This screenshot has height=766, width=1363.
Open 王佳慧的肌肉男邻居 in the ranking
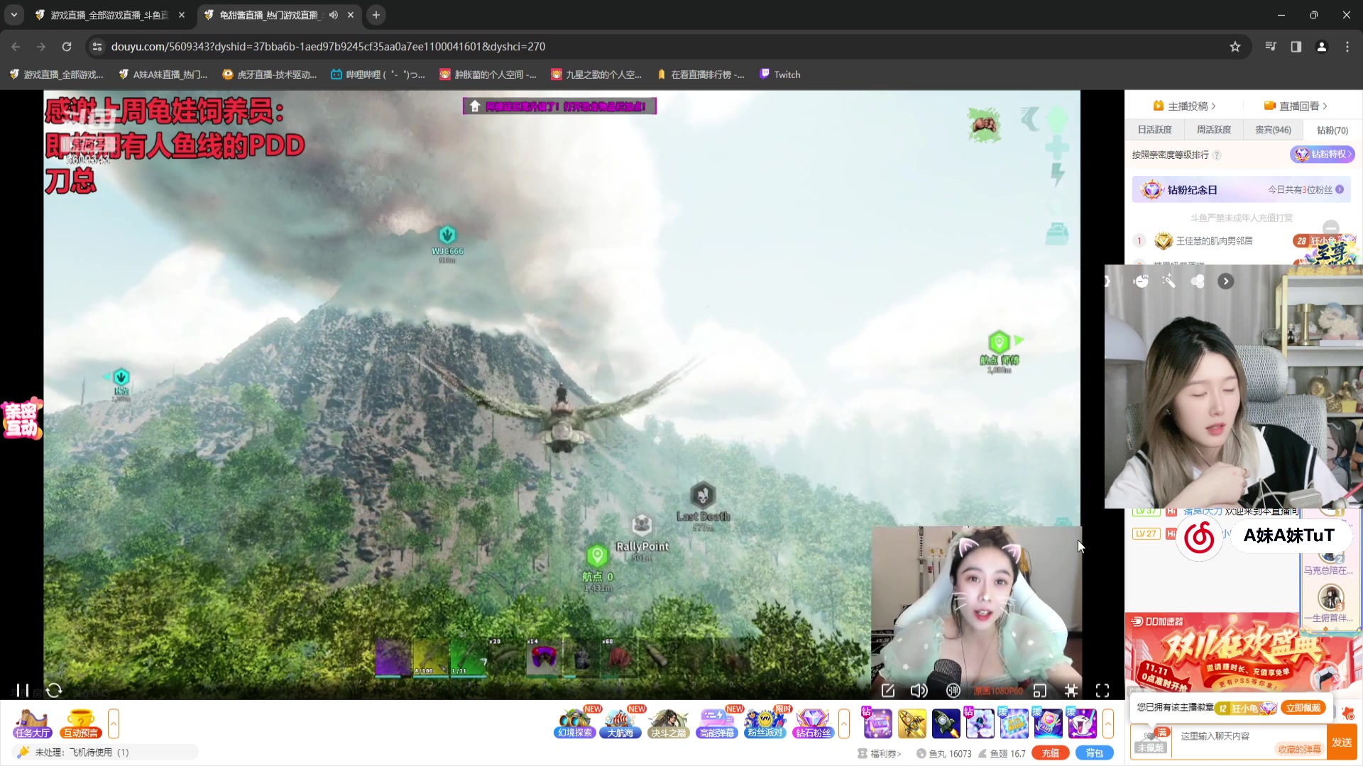(1214, 241)
